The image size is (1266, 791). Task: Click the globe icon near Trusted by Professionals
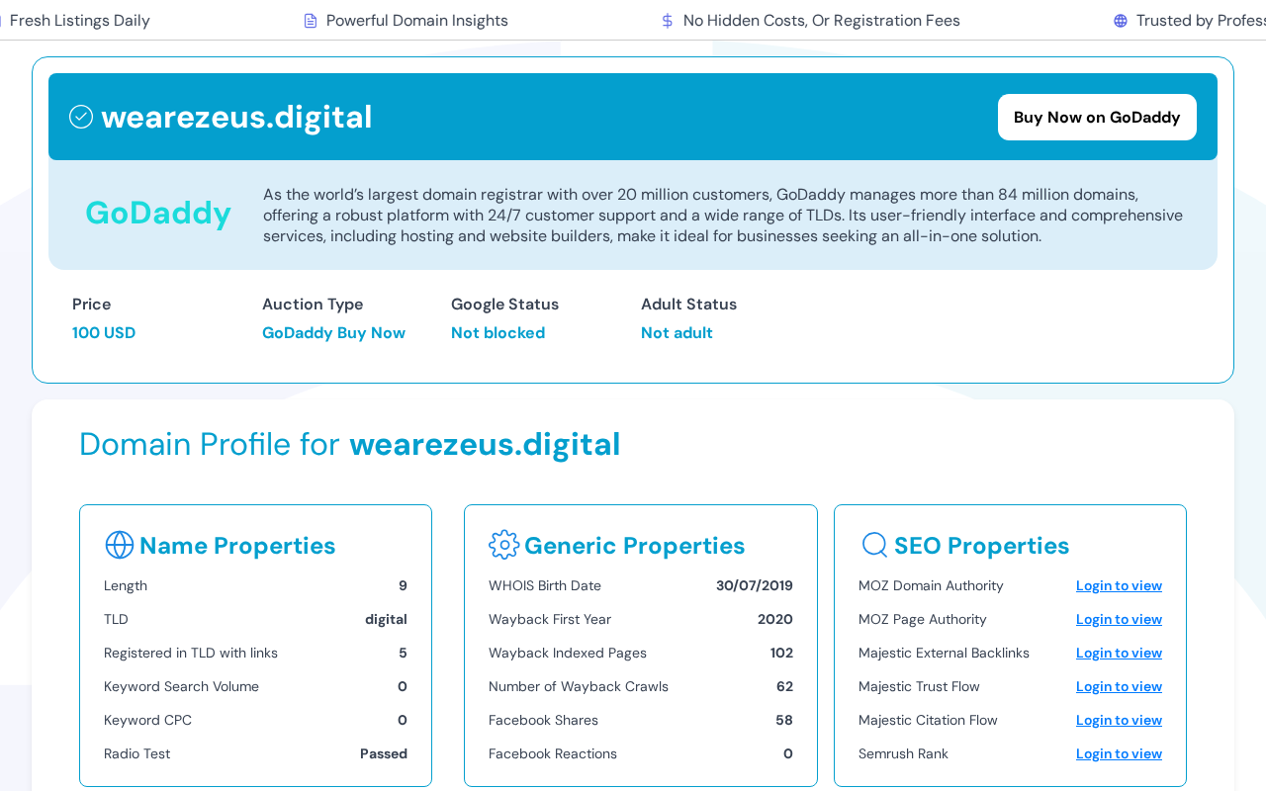click(x=1121, y=21)
